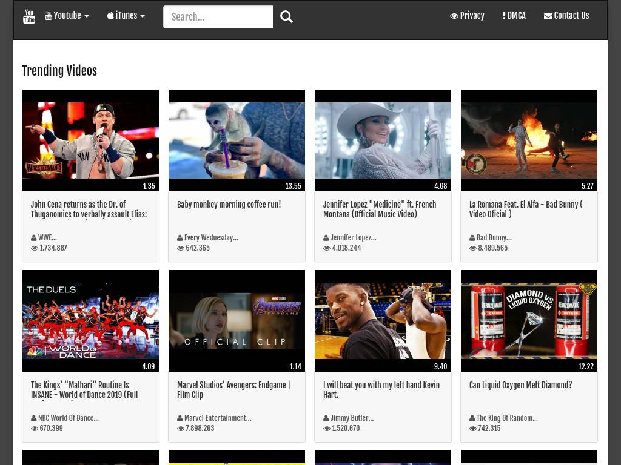Screen dimensions: 621x465
Task: Open the Jimmy Butler basketball thumbnail
Action: [383, 321]
